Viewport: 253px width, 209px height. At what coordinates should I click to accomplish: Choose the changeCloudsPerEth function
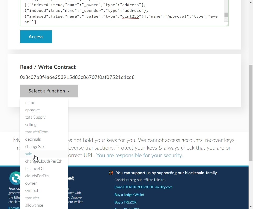(x=44, y=161)
